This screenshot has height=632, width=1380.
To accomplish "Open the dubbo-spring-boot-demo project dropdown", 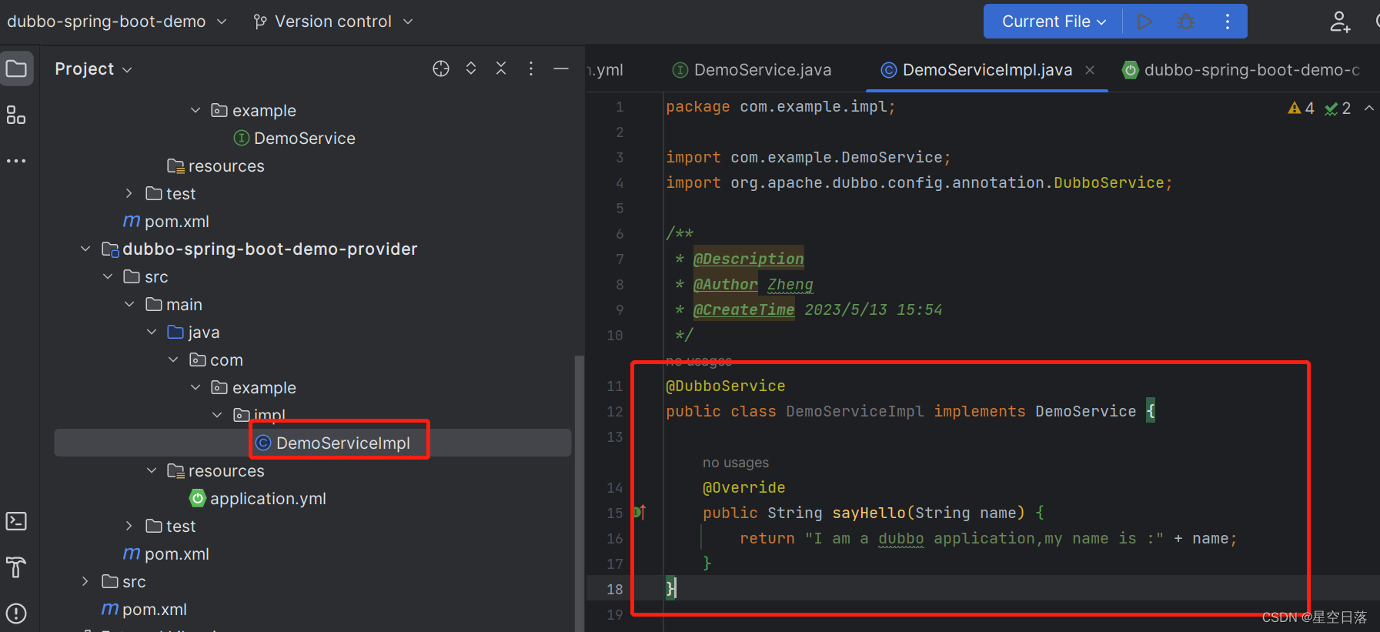I will 117,22.
